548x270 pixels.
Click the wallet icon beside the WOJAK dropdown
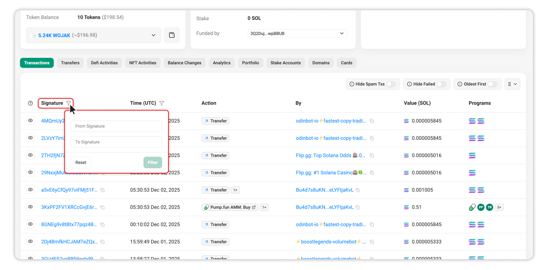coord(172,35)
